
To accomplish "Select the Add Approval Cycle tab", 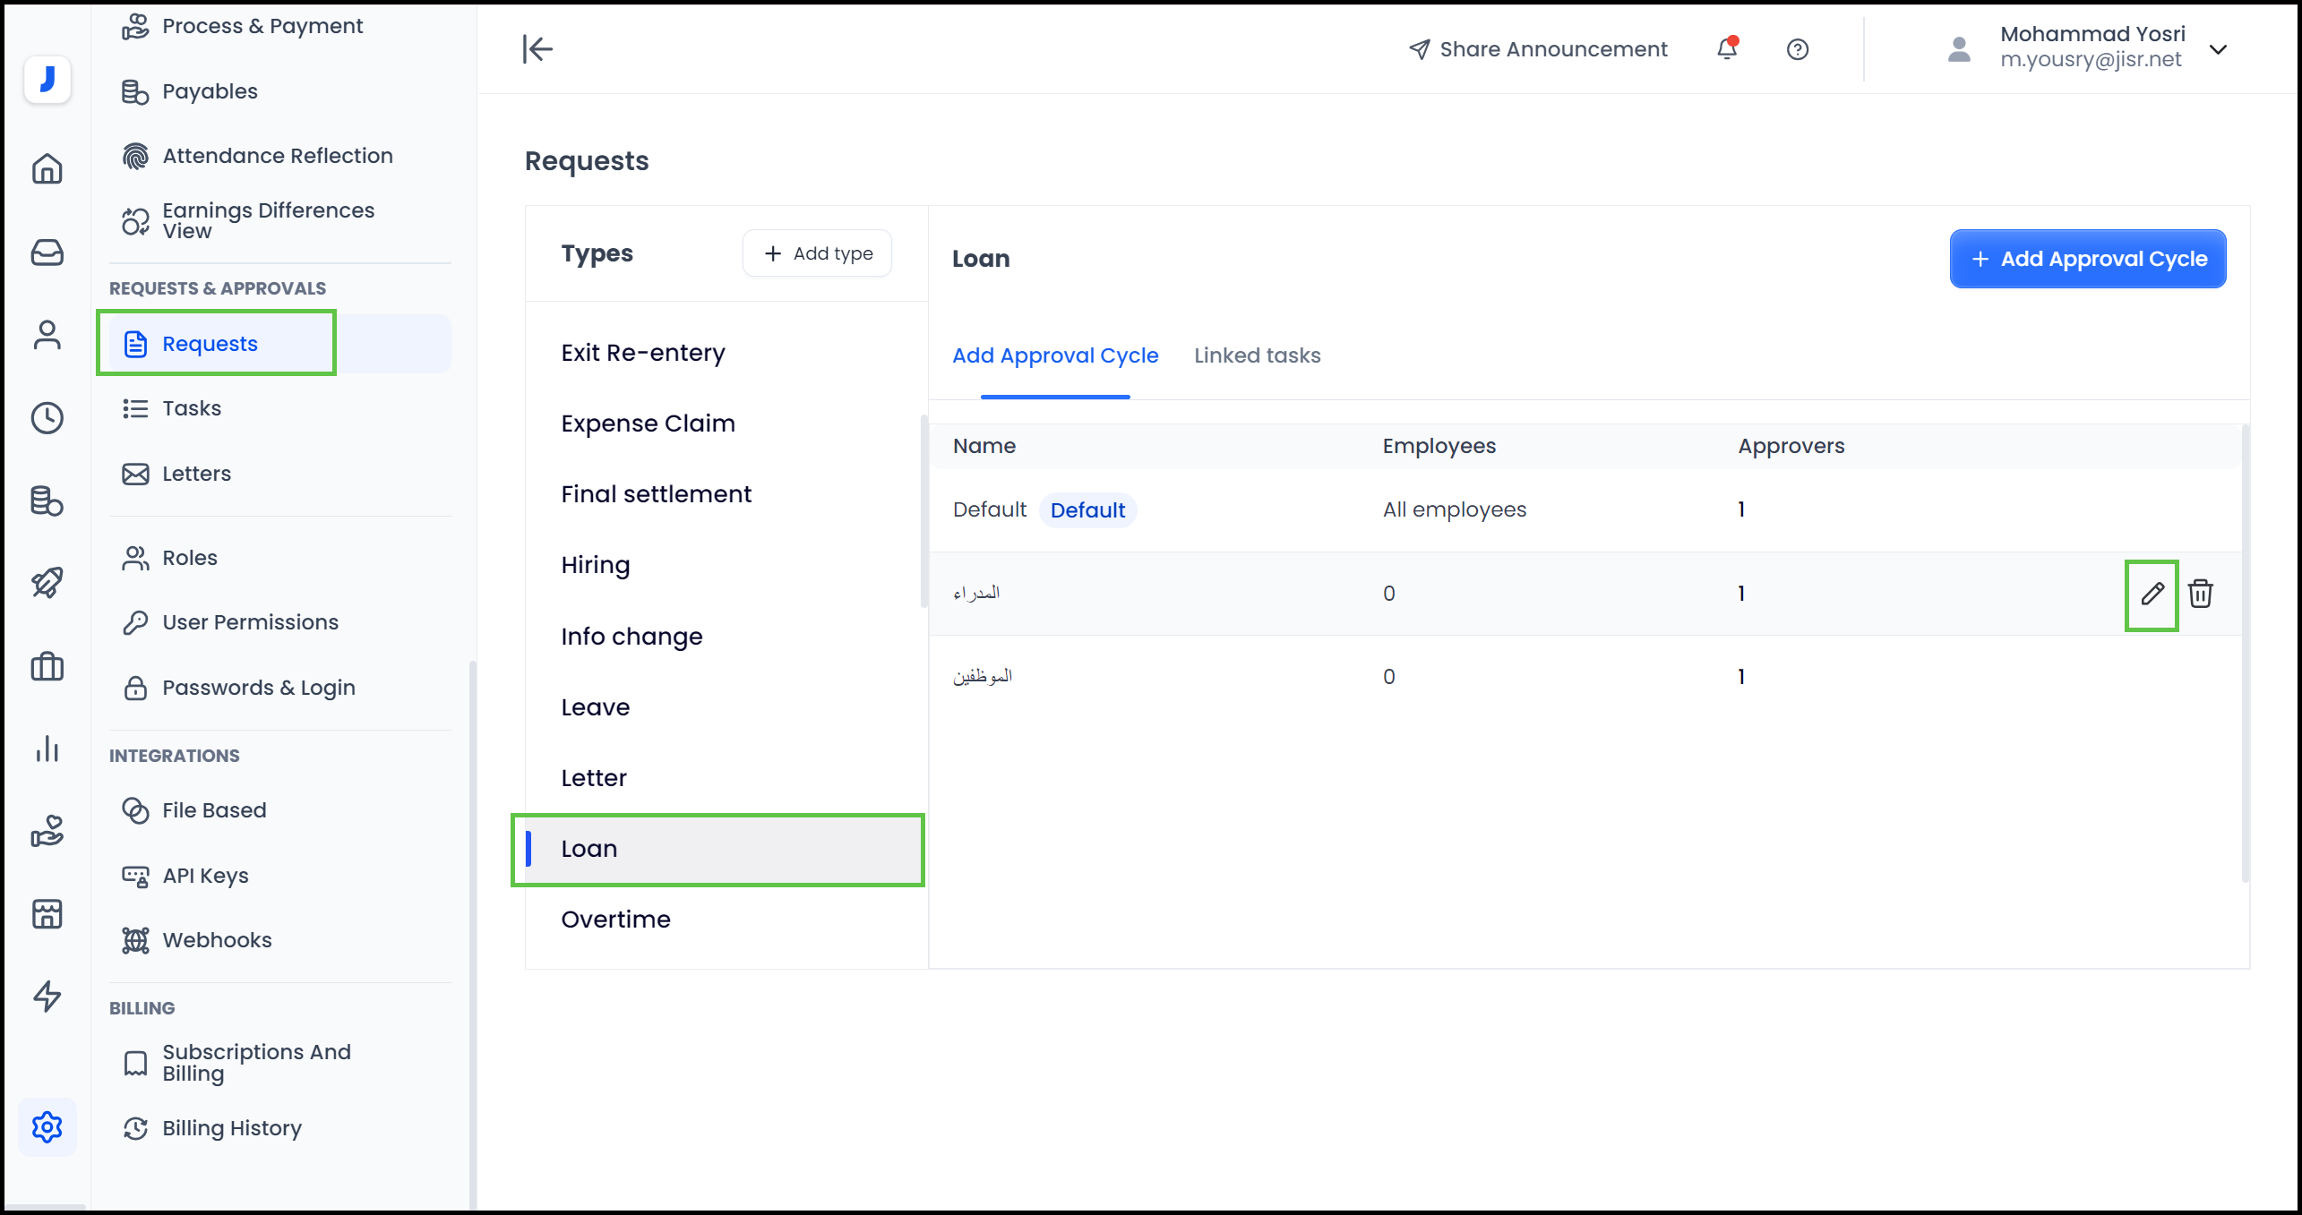I will tap(1054, 355).
